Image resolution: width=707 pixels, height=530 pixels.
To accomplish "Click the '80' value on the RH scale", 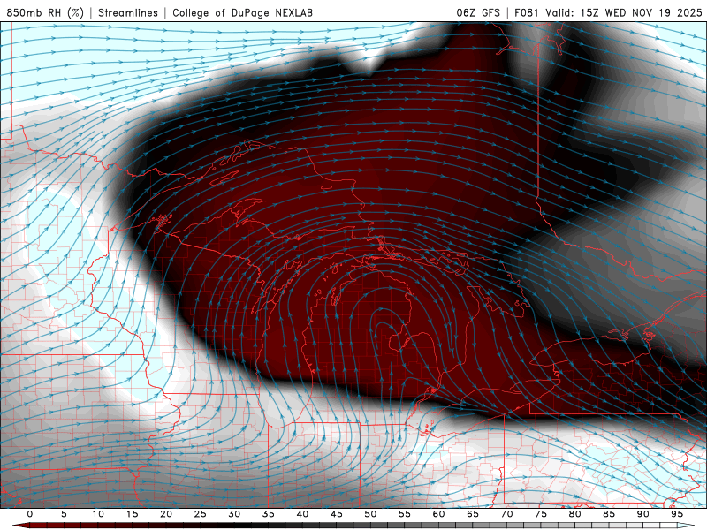I will (x=574, y=514).
